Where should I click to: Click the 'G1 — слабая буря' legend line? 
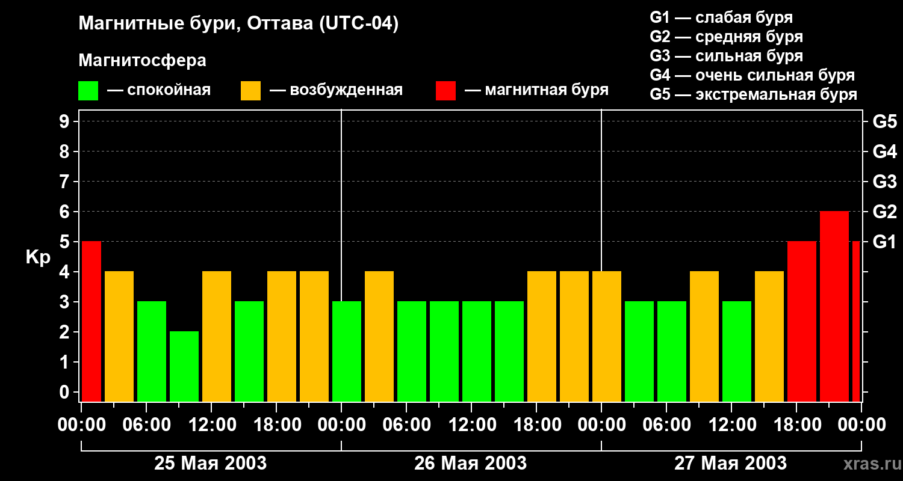(721, 17)
